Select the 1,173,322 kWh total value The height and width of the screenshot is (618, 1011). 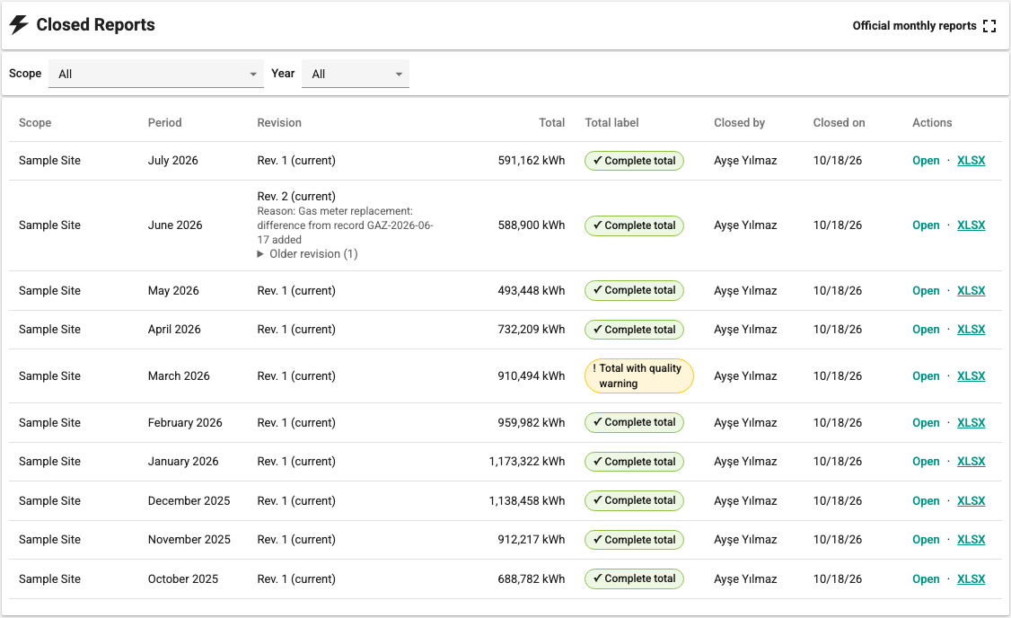pos(527,462)
